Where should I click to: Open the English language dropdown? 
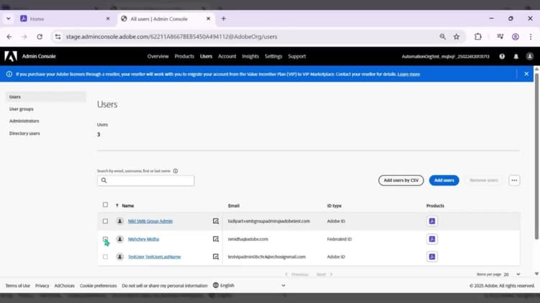249,286
